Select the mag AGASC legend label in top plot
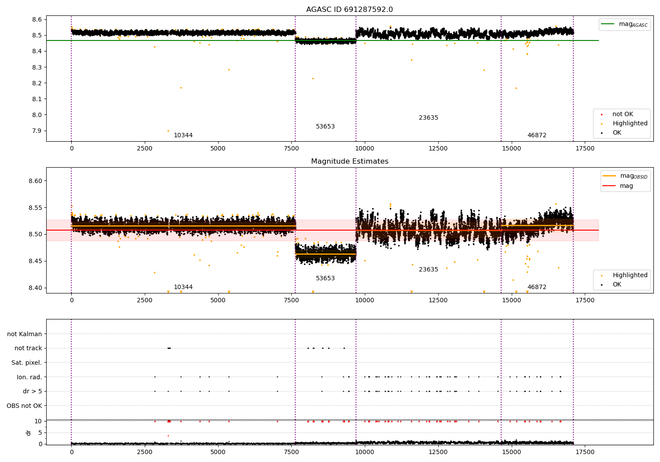Viewport: 660px width, 462px height. click(633, 24)
